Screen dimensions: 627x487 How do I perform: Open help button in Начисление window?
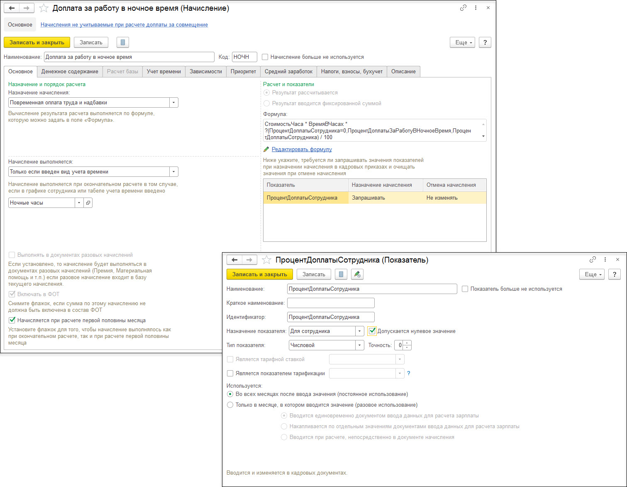485,42
